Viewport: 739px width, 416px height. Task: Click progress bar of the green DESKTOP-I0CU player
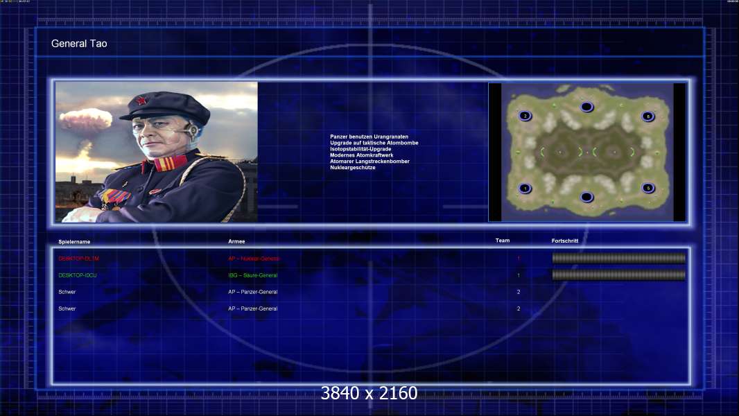[x=619, y=275]
